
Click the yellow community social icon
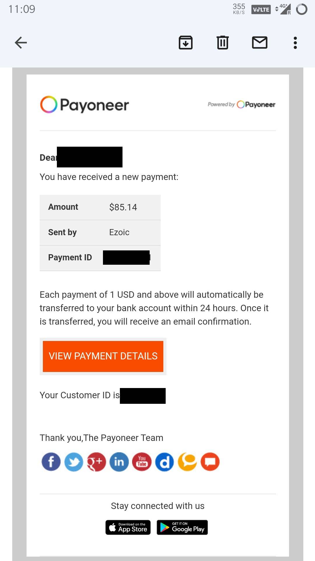(187, 462)
